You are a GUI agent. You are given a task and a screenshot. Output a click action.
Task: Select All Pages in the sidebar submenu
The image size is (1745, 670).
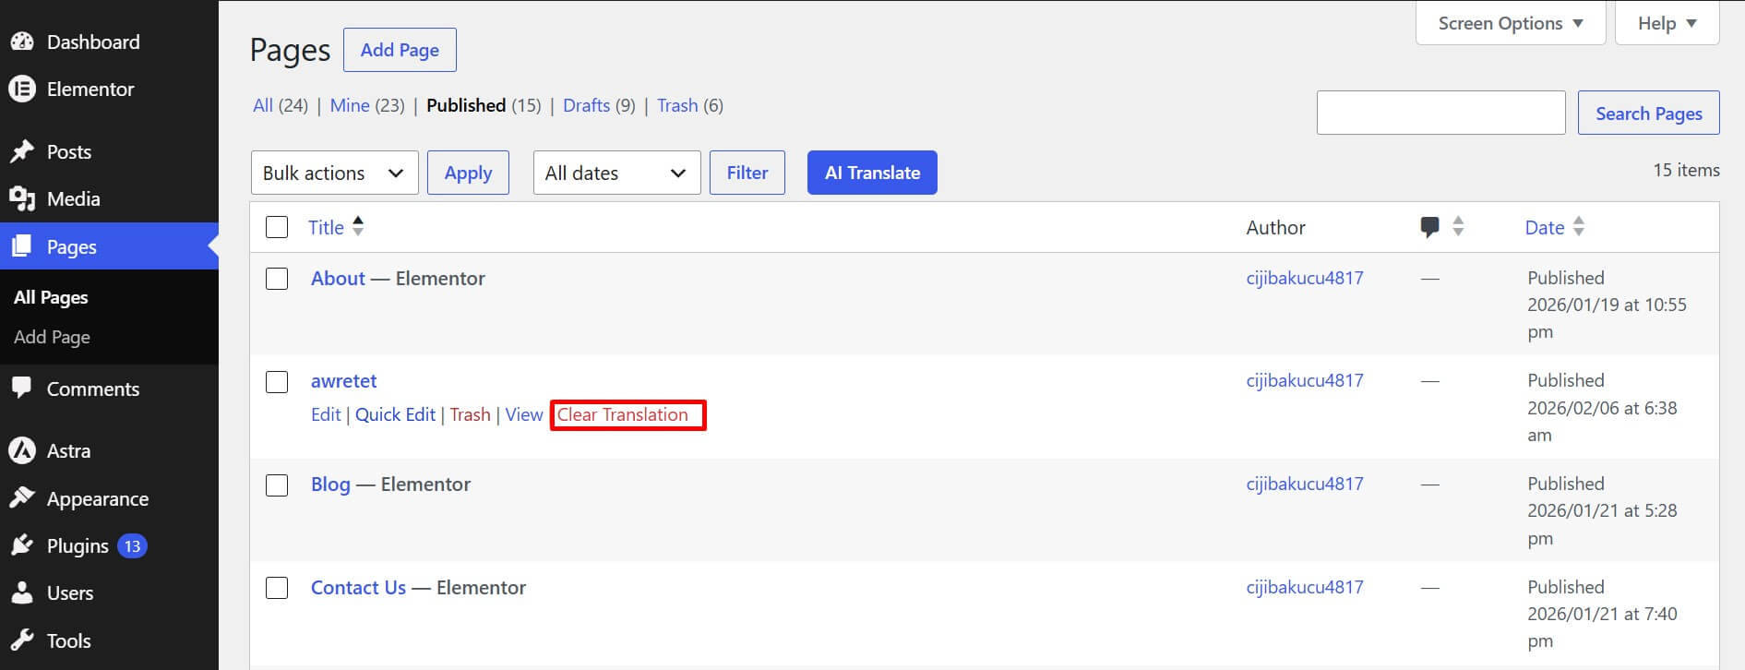click(51, 297)
